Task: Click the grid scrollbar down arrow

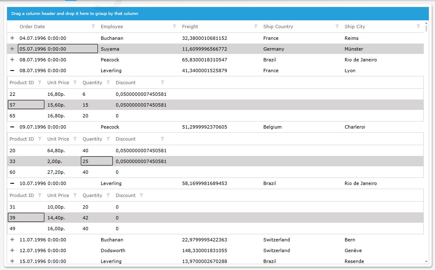Action: click(426, 261)
